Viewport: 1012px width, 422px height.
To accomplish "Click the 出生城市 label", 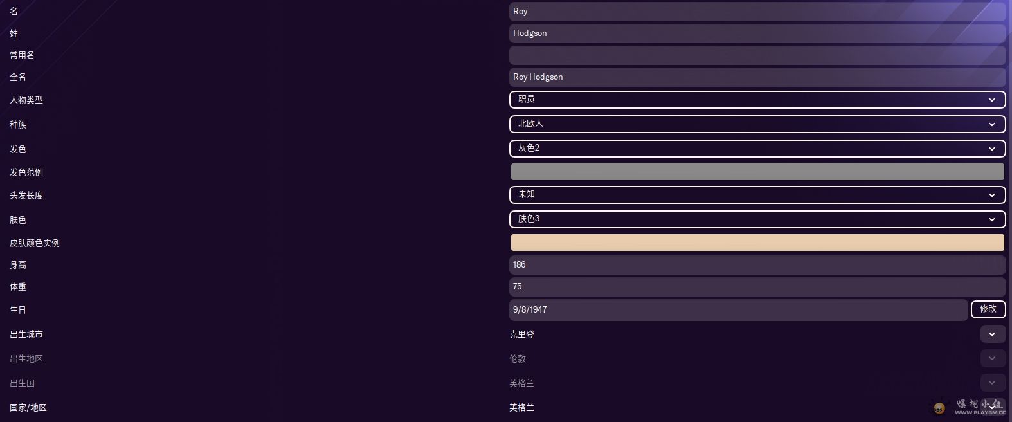I will (x=26, y=335).
